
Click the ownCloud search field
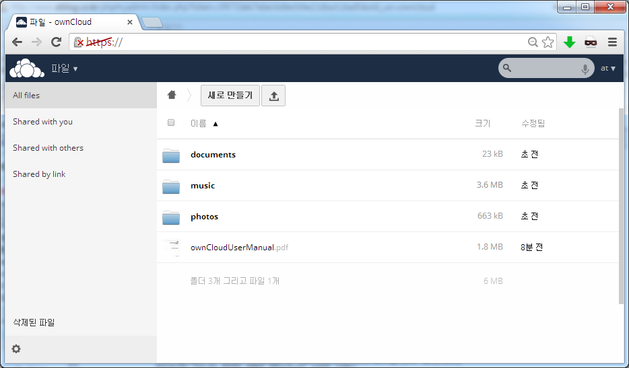pos(546,68)
